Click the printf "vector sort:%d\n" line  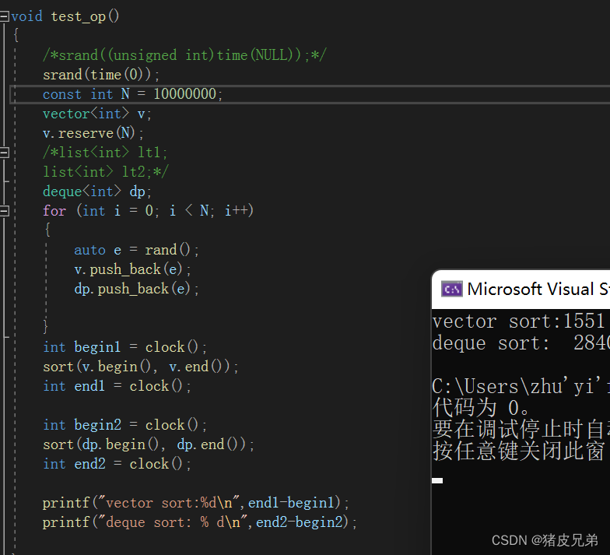tap(196, 503)
